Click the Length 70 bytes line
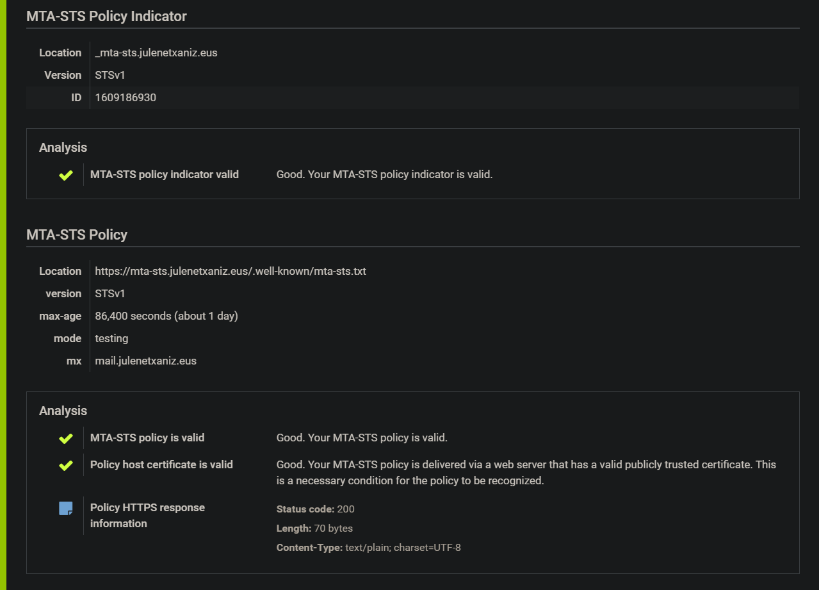Image resolution: width=819 pixels, height=590 pixels. pos(314,529)
